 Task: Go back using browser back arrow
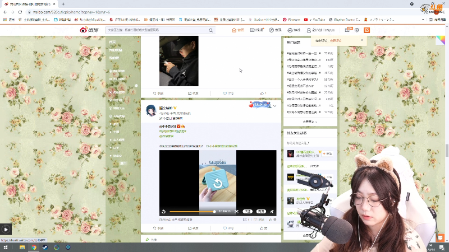tap(5, 12)
